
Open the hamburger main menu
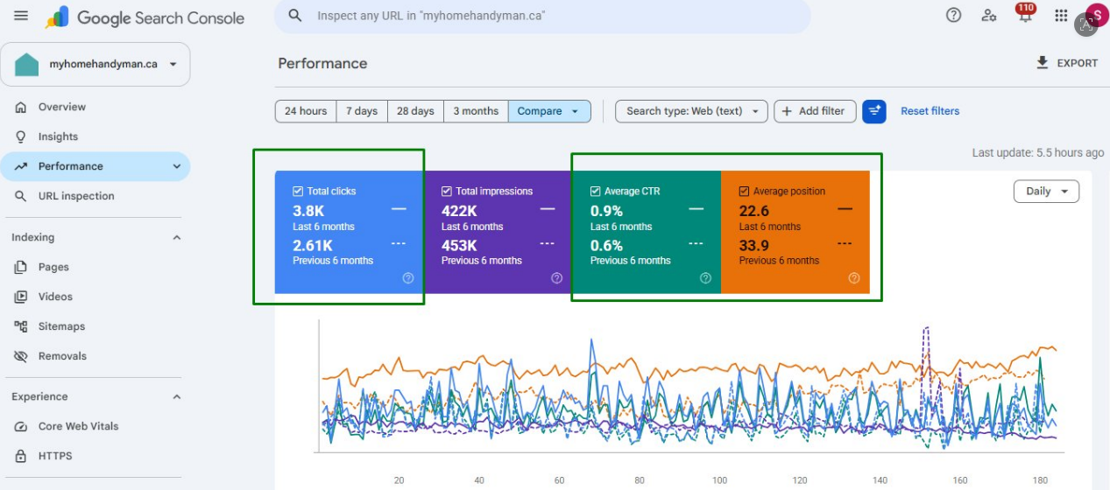(x=21, y=16)
